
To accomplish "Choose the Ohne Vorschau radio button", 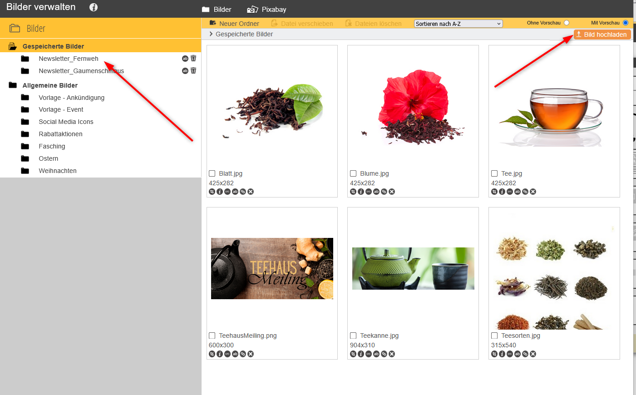I will pyautogui.click(x=566, y=23).
